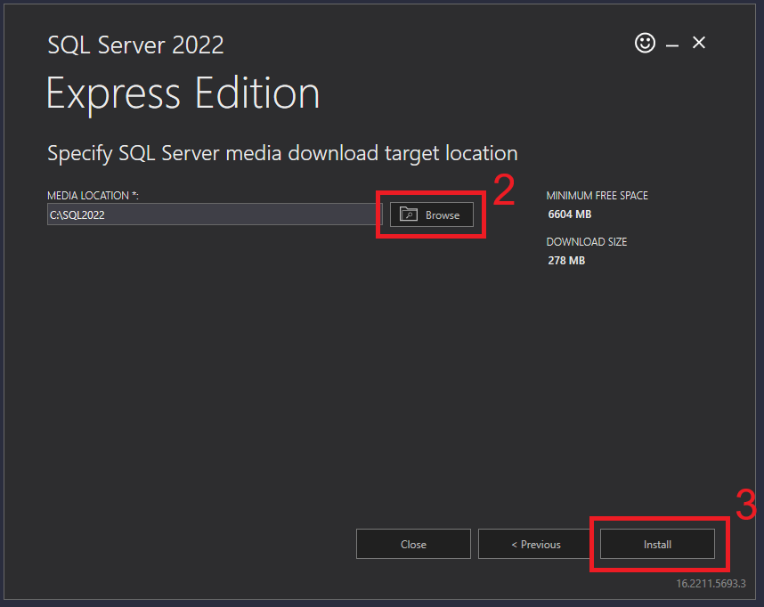Click the folder search icon inside Browse
Viewport: 764px width, 607px height.
pyautogui.click(x=409, y=214)
